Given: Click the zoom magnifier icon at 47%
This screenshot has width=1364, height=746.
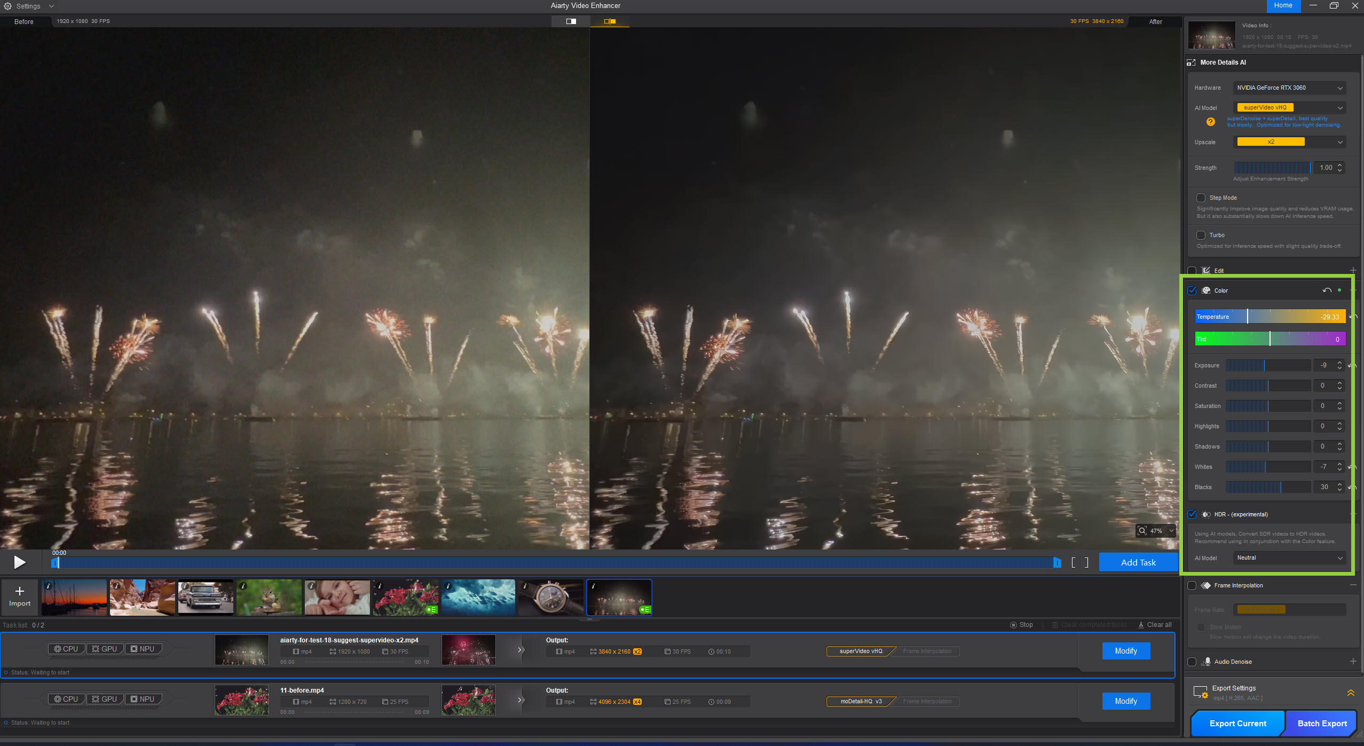Looking at the screenshot, I should pos(1142,531).
